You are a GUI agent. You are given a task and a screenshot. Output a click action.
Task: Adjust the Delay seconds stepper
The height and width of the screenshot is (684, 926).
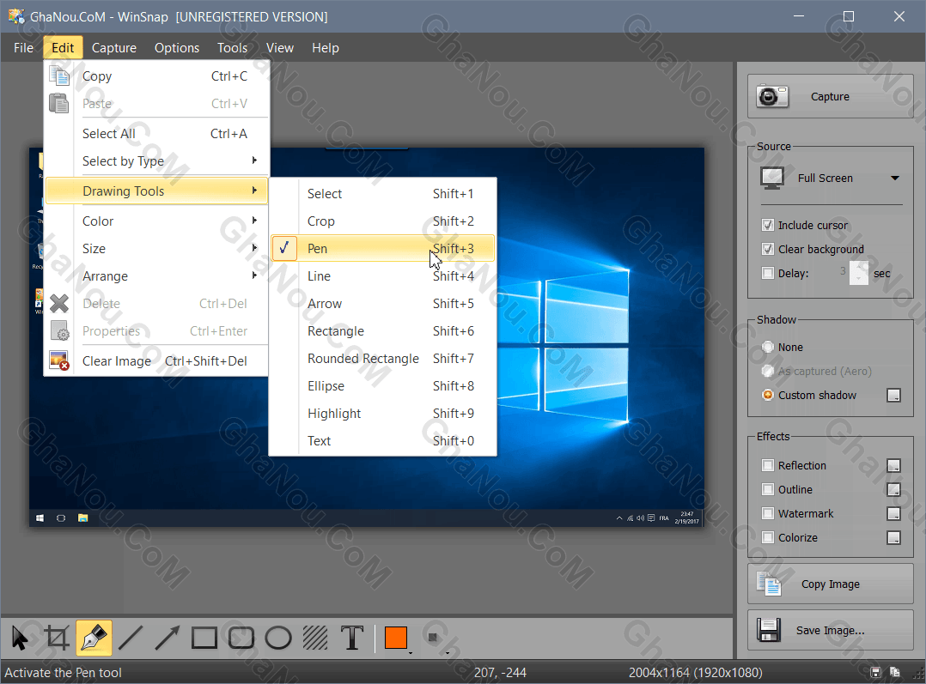(x=859, y=273)
